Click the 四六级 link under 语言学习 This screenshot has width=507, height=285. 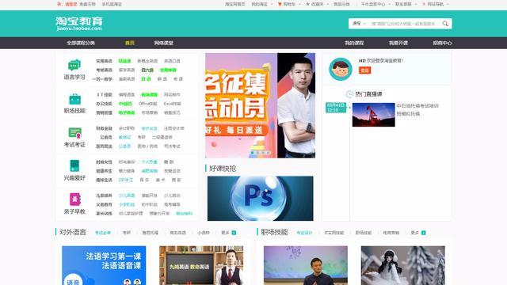coord(147,70)
